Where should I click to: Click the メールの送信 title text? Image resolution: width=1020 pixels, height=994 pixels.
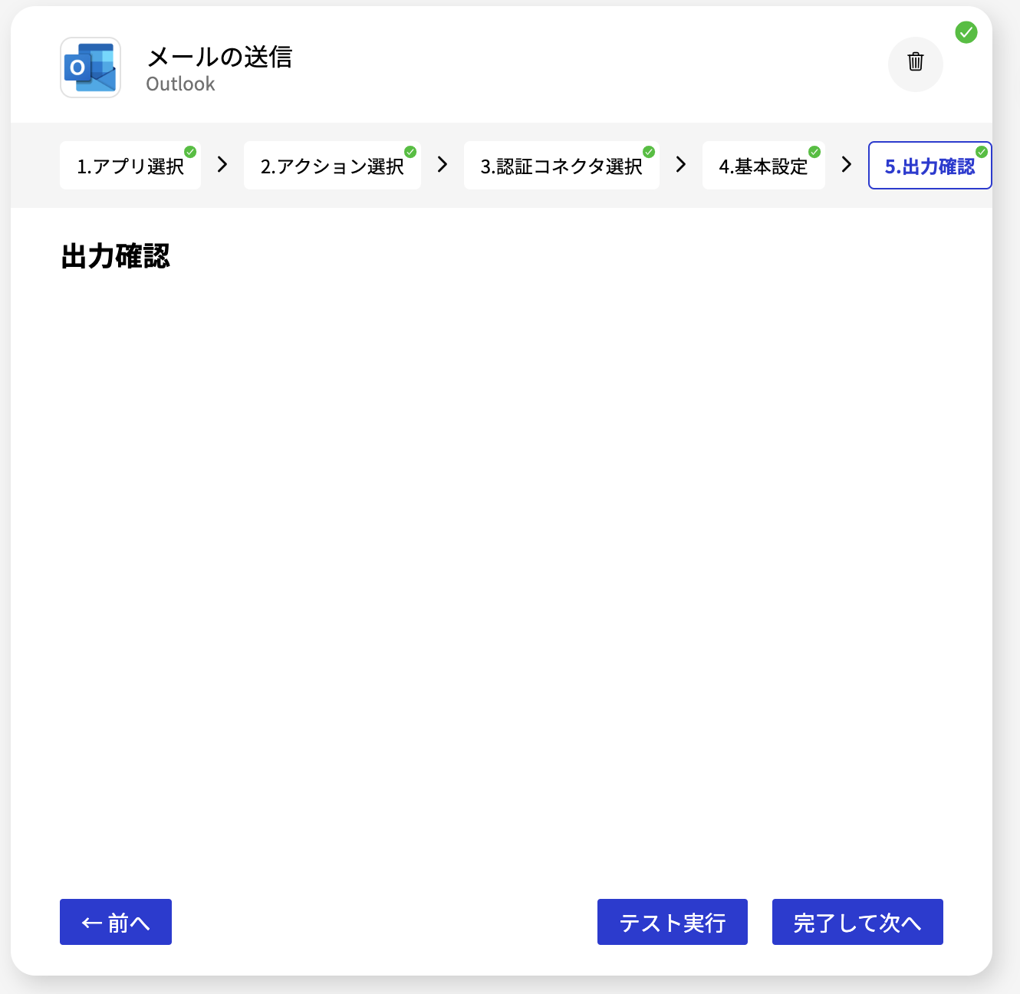coord(219,57)
